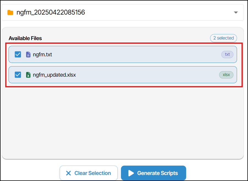
Task: Click the Available Files heading
Action: click(25, 38)
